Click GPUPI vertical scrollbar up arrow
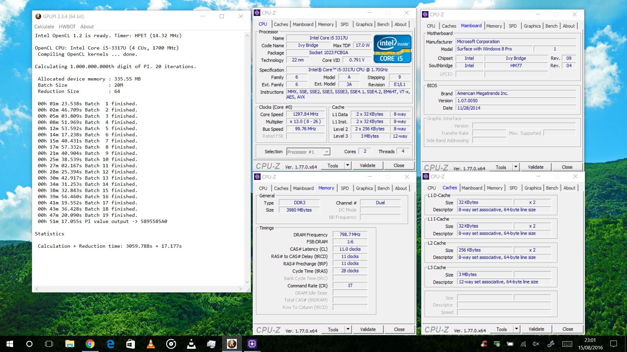Viewport: 627px width, 352px height. point(247,36)
